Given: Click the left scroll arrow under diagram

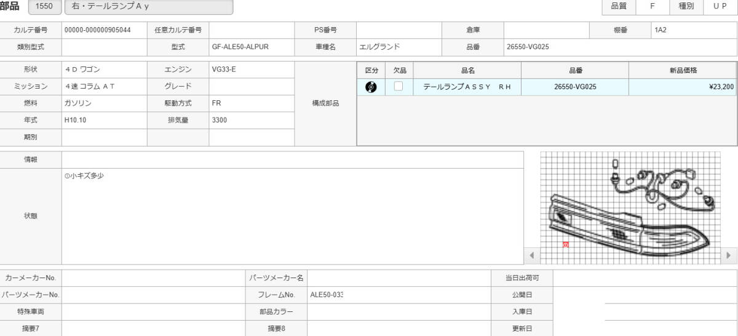Looking at the screenshot, I should [x=531, y=255].
